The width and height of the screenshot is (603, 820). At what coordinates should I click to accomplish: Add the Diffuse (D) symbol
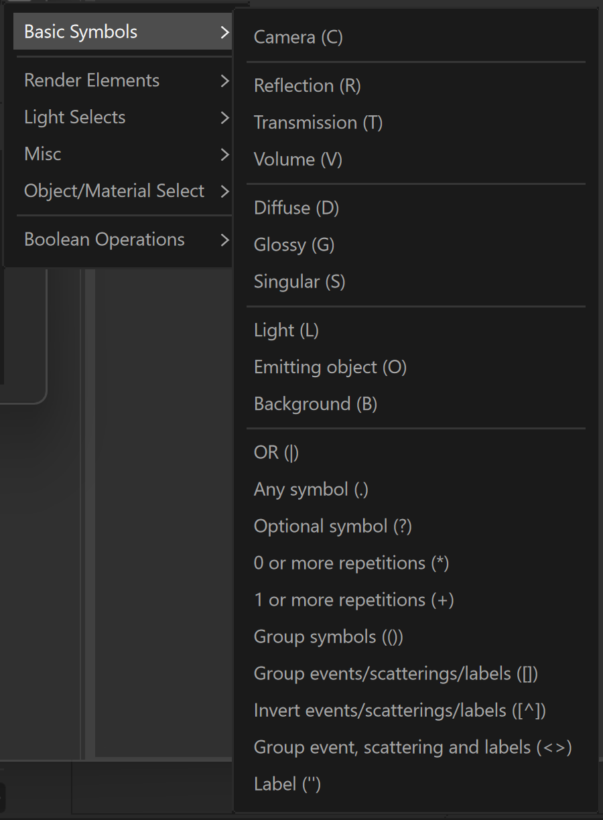pos(416,208)
